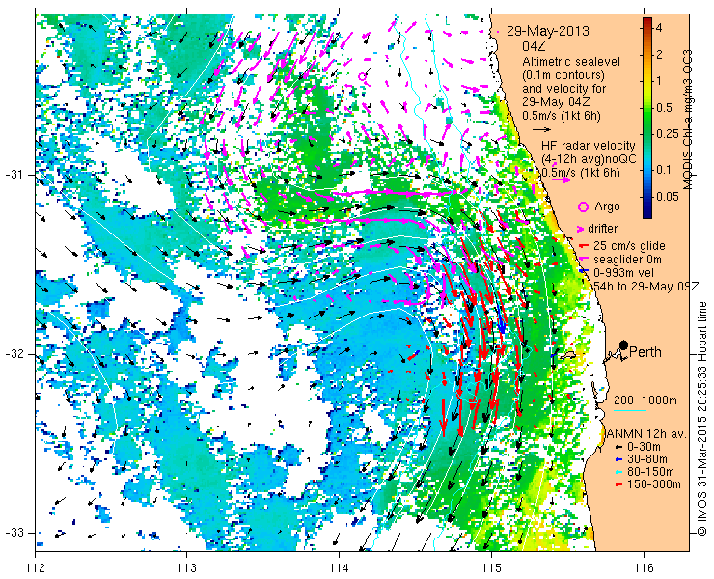Click the '(4-12h avg)noQC' legend text
Viewport: 714px width, 579px height.
[589, 159]
